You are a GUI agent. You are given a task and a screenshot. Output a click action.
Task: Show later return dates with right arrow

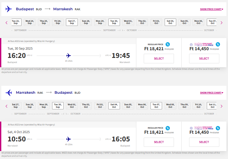(x=222, y=106)
